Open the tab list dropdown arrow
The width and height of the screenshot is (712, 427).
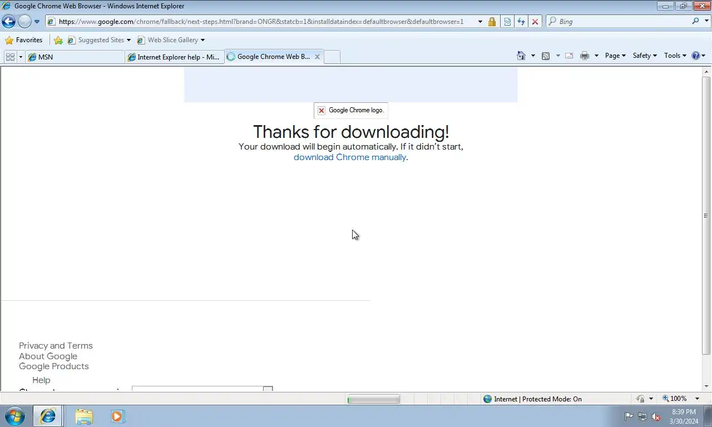point(21,57)
